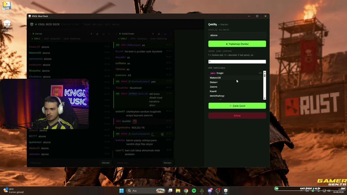
Task: Click username Musyafaa in baran chat
Action: point(35,71)
